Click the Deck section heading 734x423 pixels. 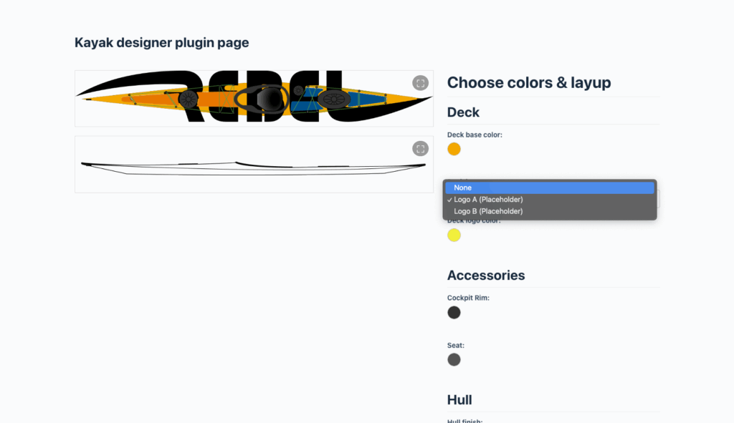(464, 112)
